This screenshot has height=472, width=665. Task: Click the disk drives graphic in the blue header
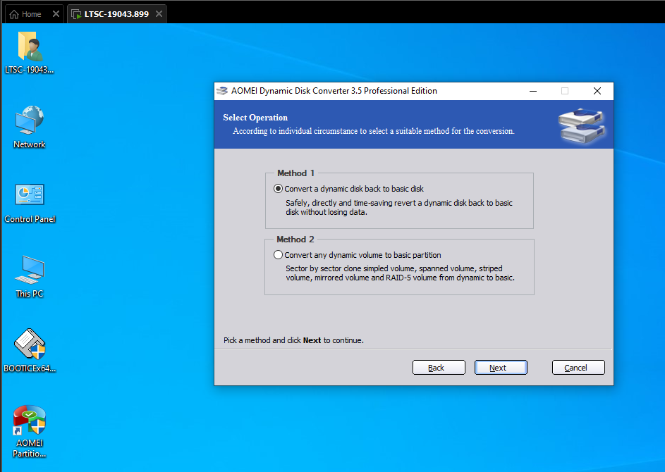582,125
